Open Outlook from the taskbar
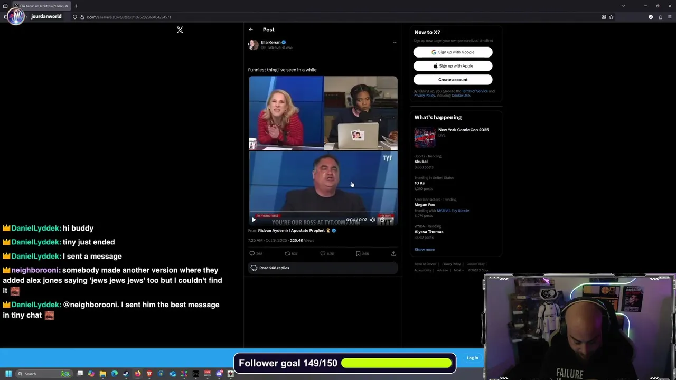 (x=172, y=374)
